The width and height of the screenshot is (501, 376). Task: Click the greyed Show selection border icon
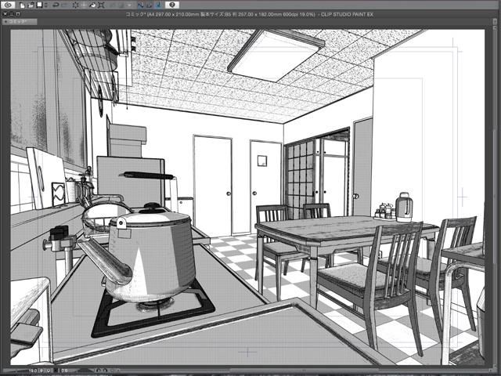[129, 5]
